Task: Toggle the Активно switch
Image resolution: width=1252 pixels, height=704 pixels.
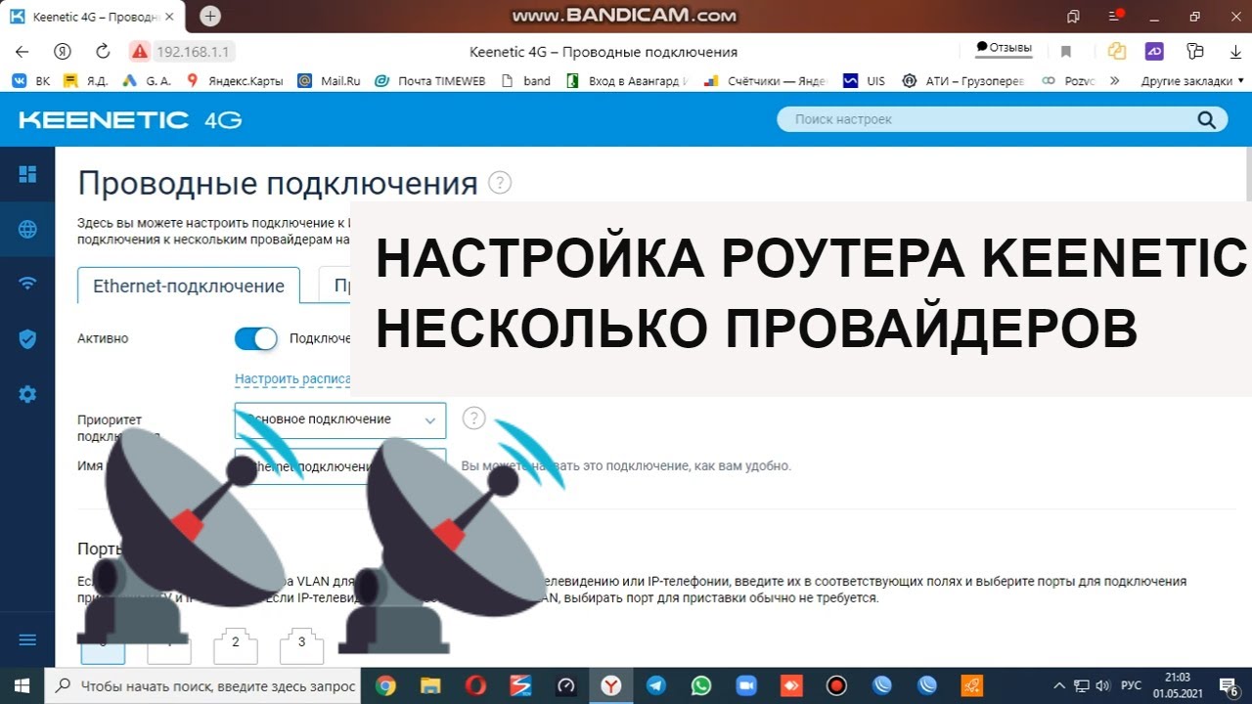Action: click(x=256, y=338)
